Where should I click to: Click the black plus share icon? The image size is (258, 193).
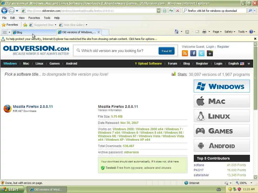210,53
